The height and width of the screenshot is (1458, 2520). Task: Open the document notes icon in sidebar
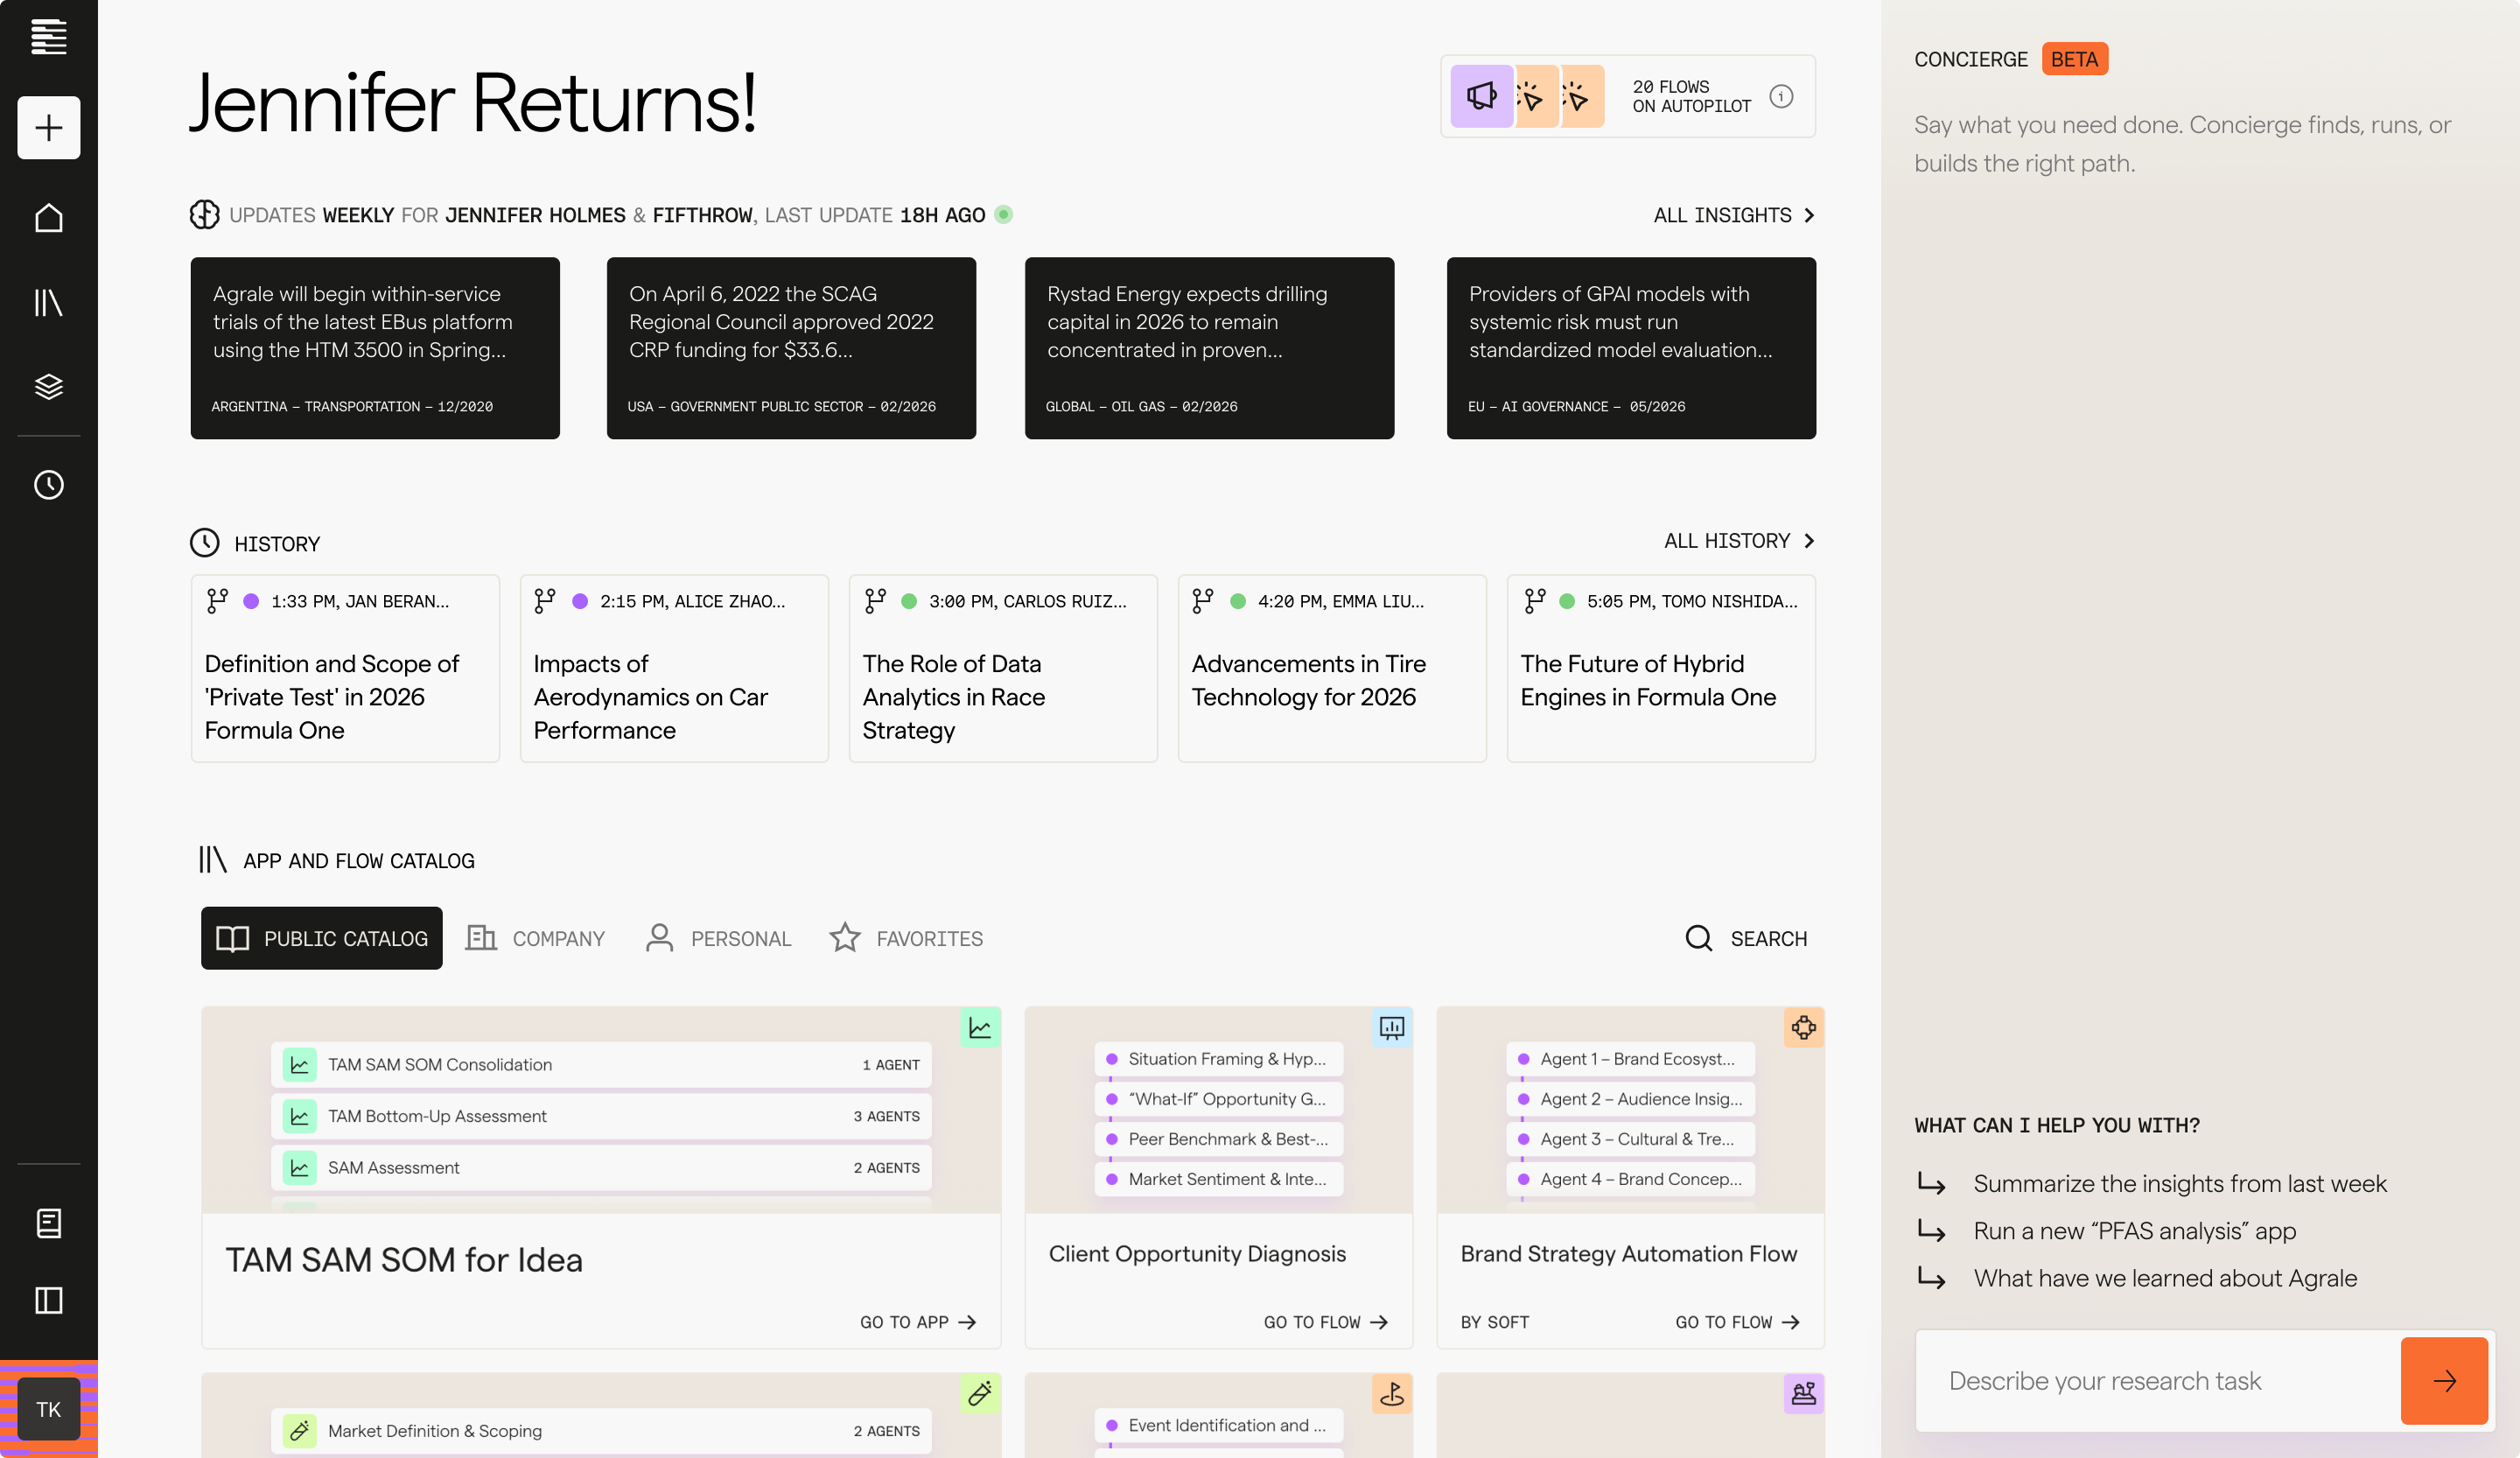click(48, 1223)
